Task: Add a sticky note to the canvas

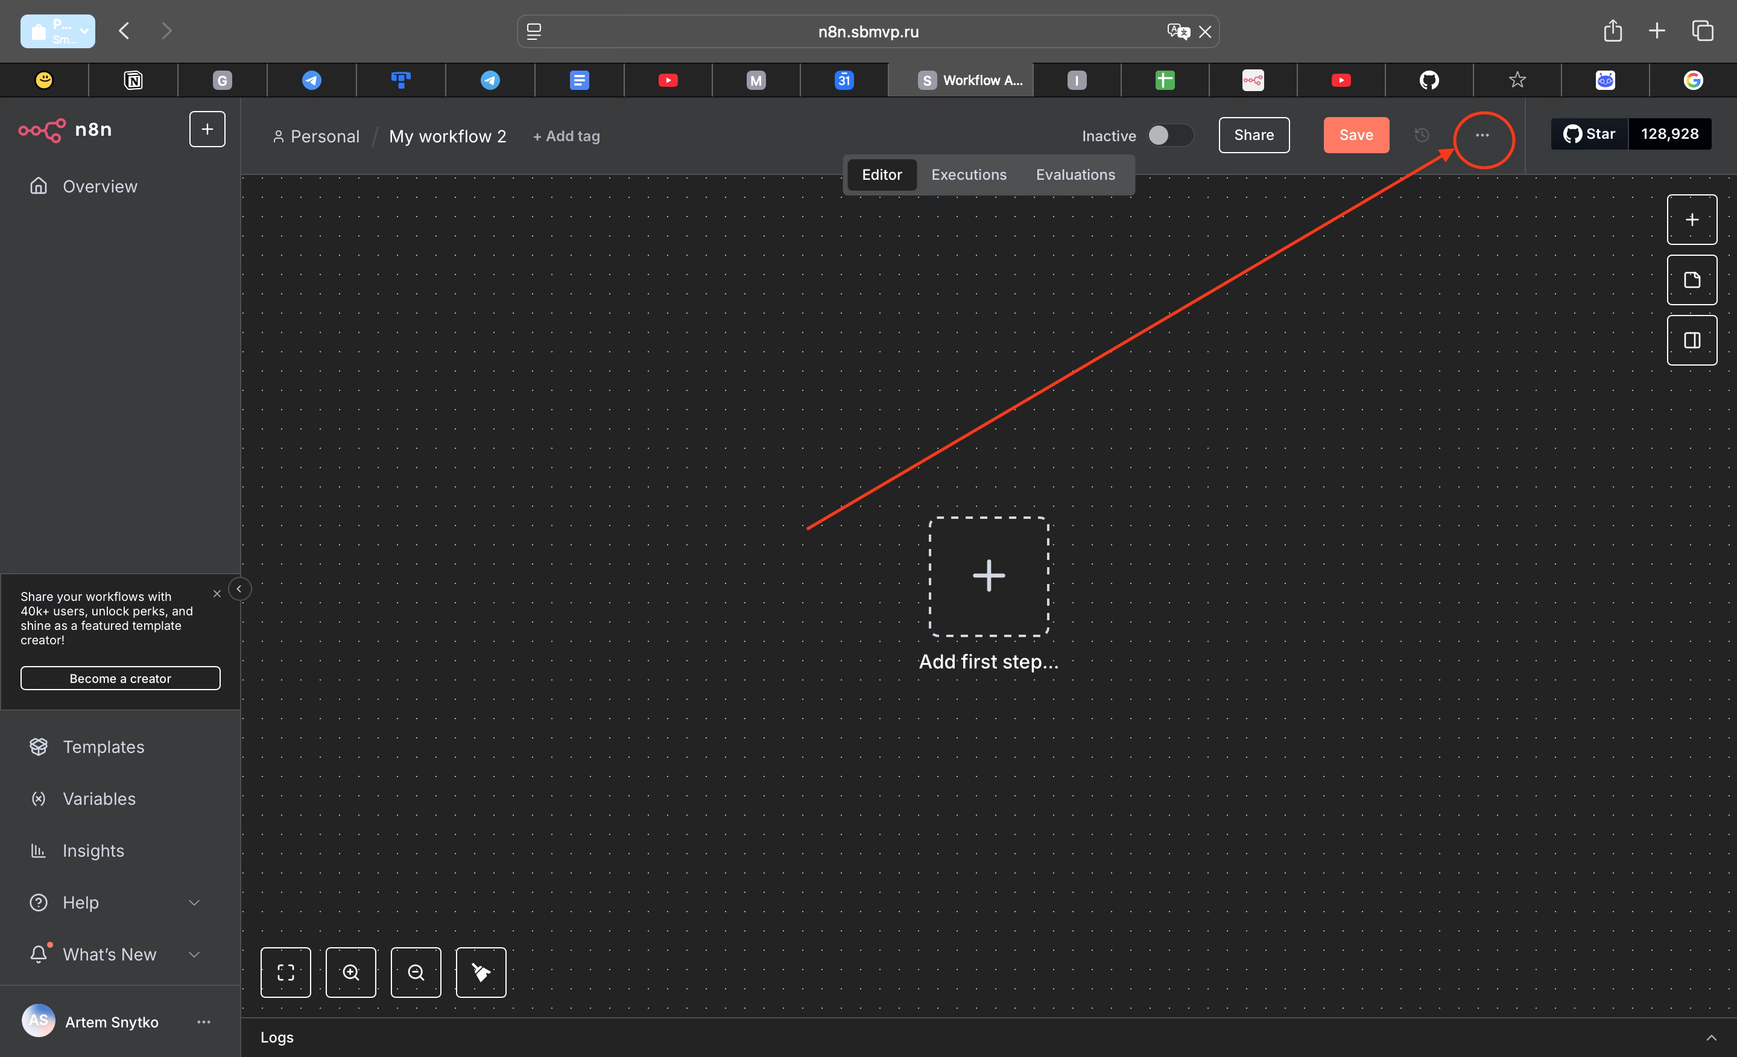Action: click(1691, 280)
